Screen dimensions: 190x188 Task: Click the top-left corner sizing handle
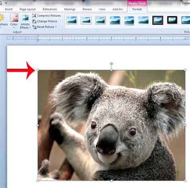pos(38,70)
